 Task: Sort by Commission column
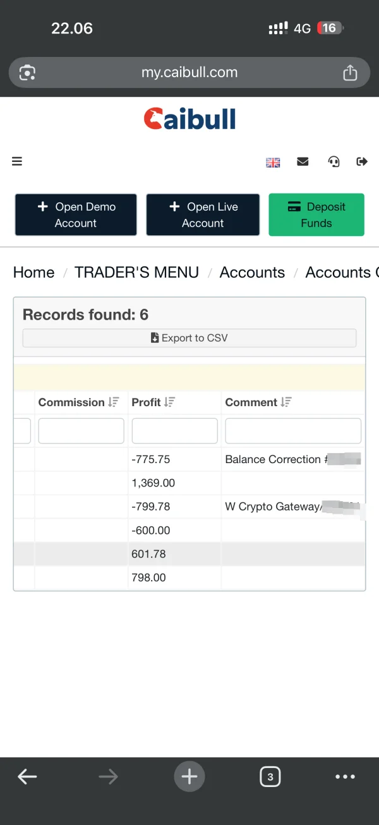(114, 402)
